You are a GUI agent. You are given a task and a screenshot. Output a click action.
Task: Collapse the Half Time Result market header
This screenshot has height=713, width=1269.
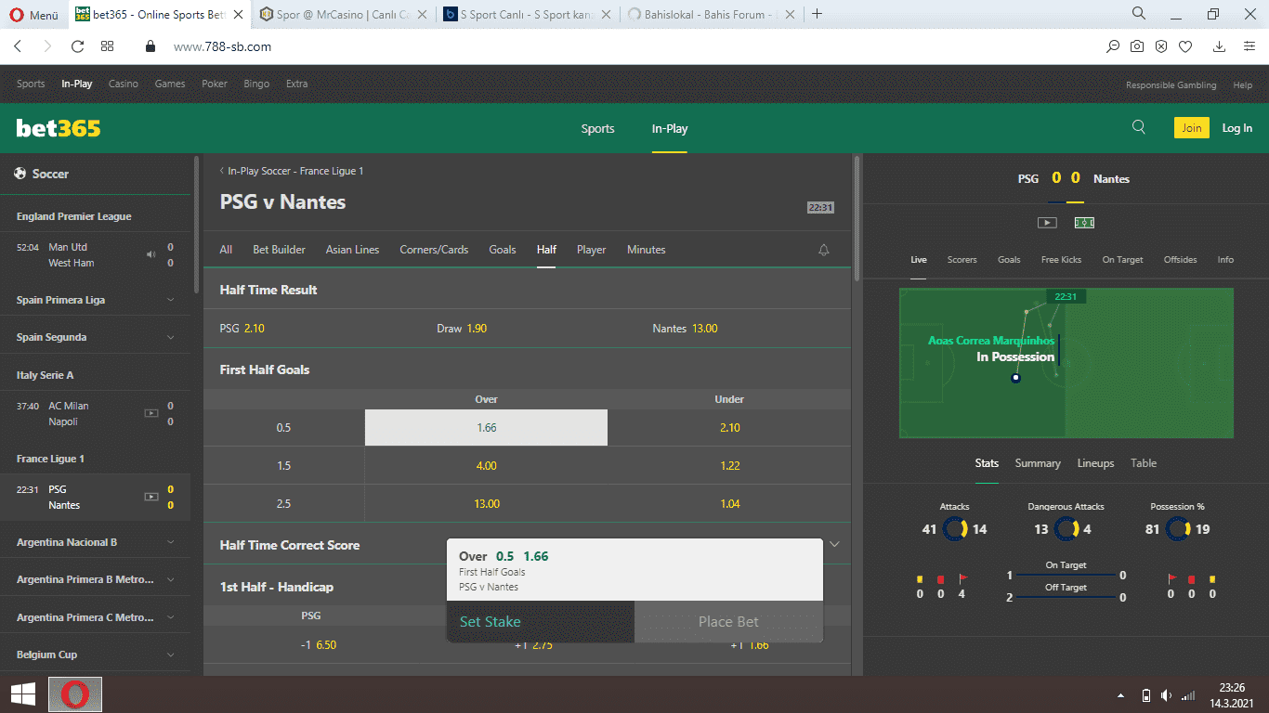(527, 290)
